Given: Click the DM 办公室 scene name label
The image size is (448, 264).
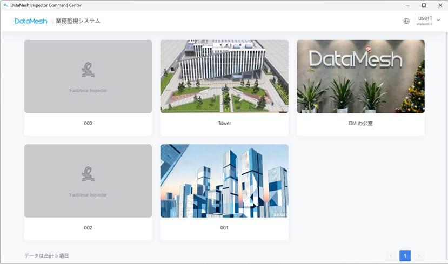Looking at the screenshot, I should point(360,124).
